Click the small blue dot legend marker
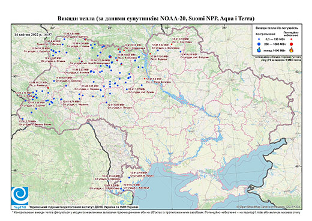The width and height of the screenshot is (312, 221). point(259,40)
